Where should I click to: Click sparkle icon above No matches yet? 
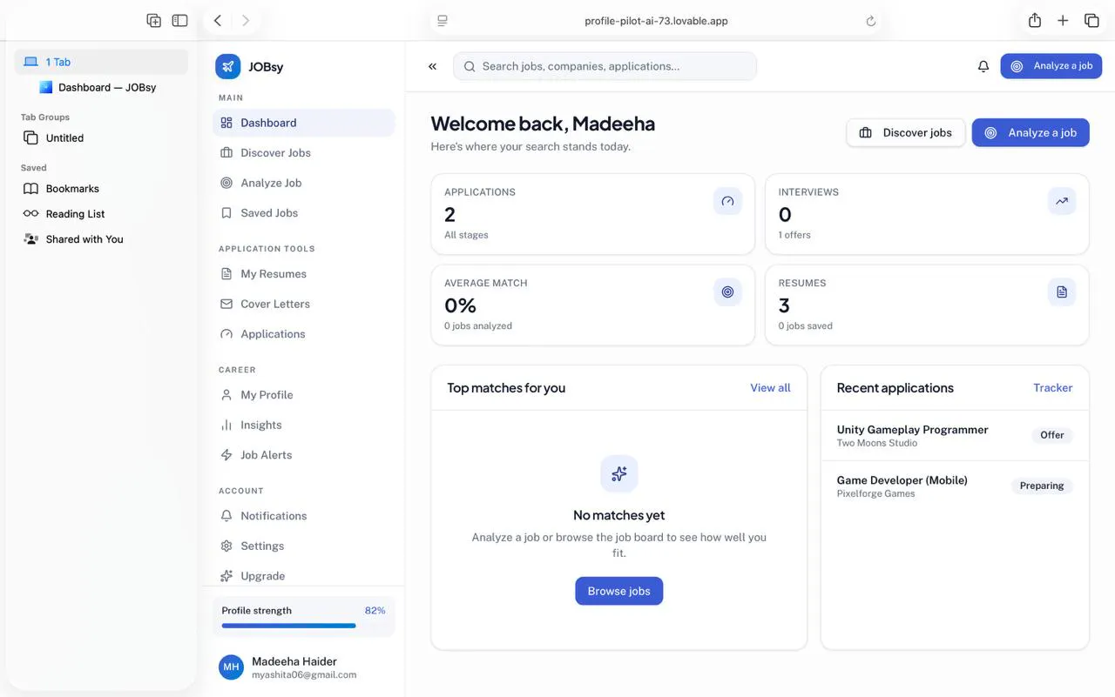[x=619, y=474]
